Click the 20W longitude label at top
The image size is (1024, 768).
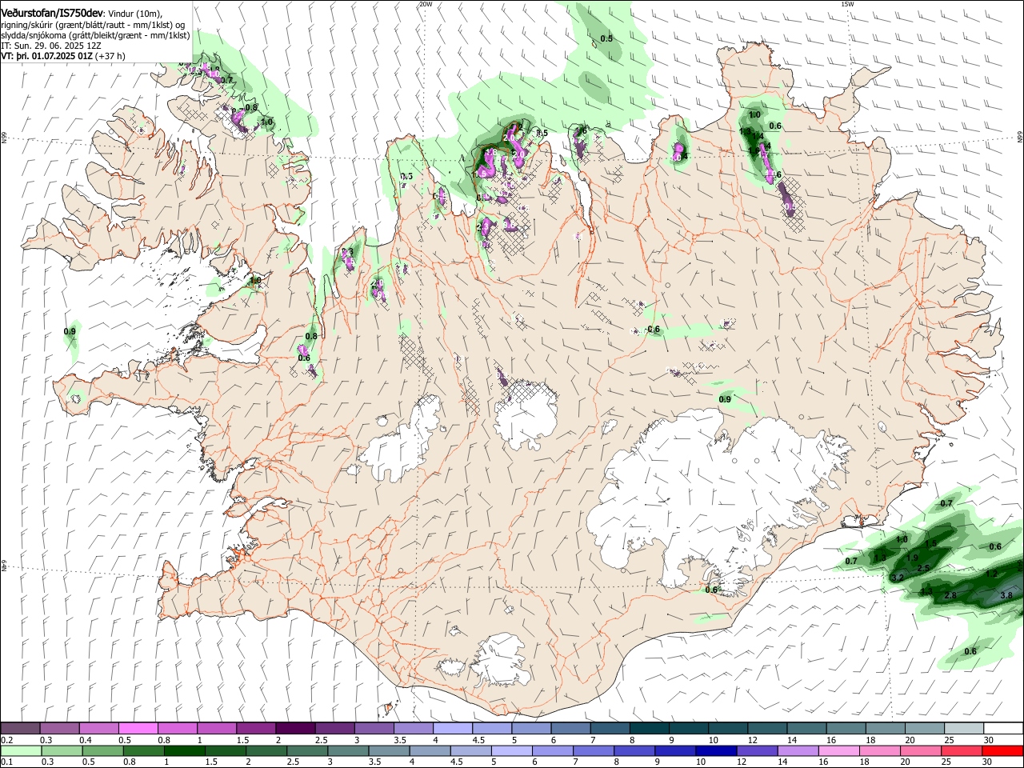[426, 4]
